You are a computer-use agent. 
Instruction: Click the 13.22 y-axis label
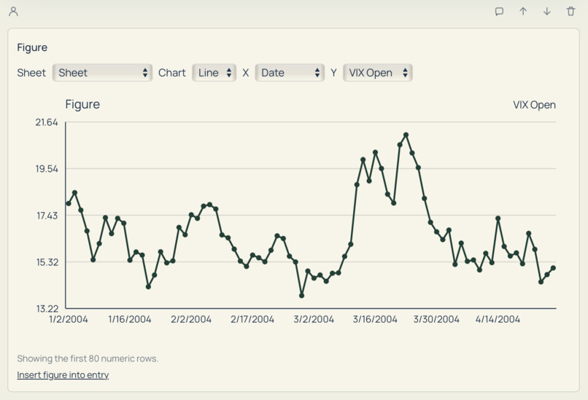coord(47,309)
